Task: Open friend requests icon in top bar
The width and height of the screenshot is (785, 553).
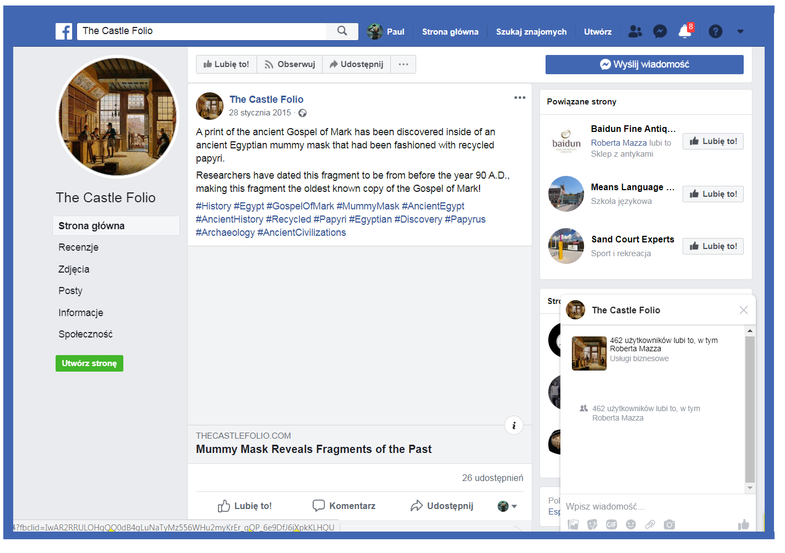Action: tap(635, 31)
